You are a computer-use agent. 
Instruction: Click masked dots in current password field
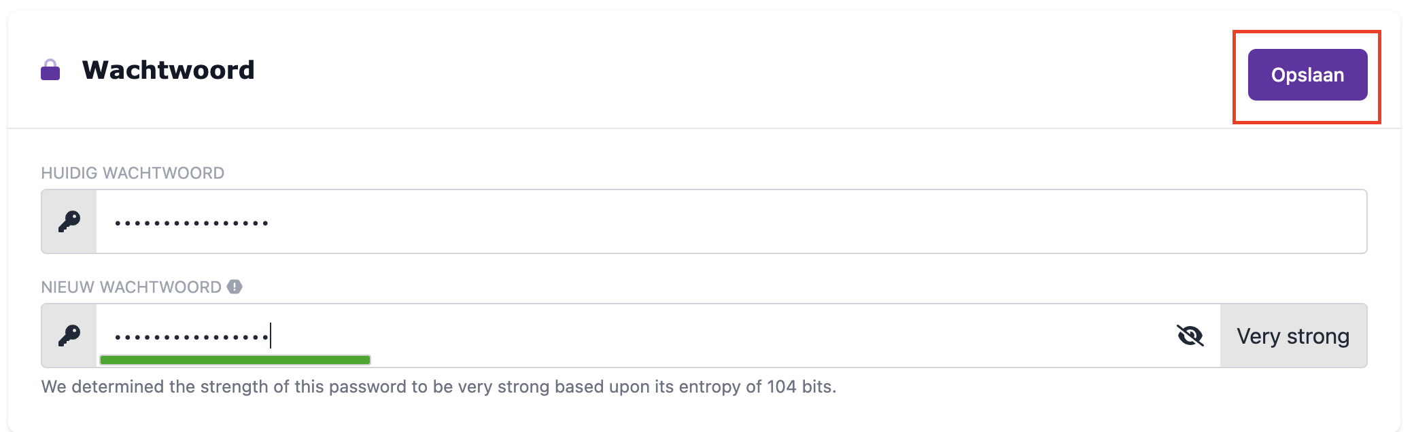[x=192, y=223]
